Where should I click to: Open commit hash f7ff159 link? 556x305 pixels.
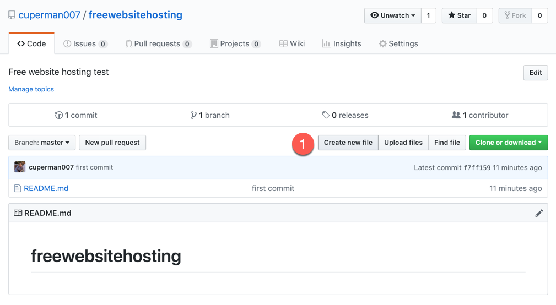click(x=477, y=168)
